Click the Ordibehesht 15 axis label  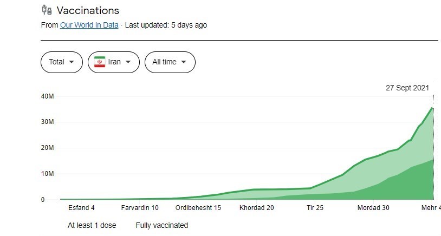(x=198, y=208)
